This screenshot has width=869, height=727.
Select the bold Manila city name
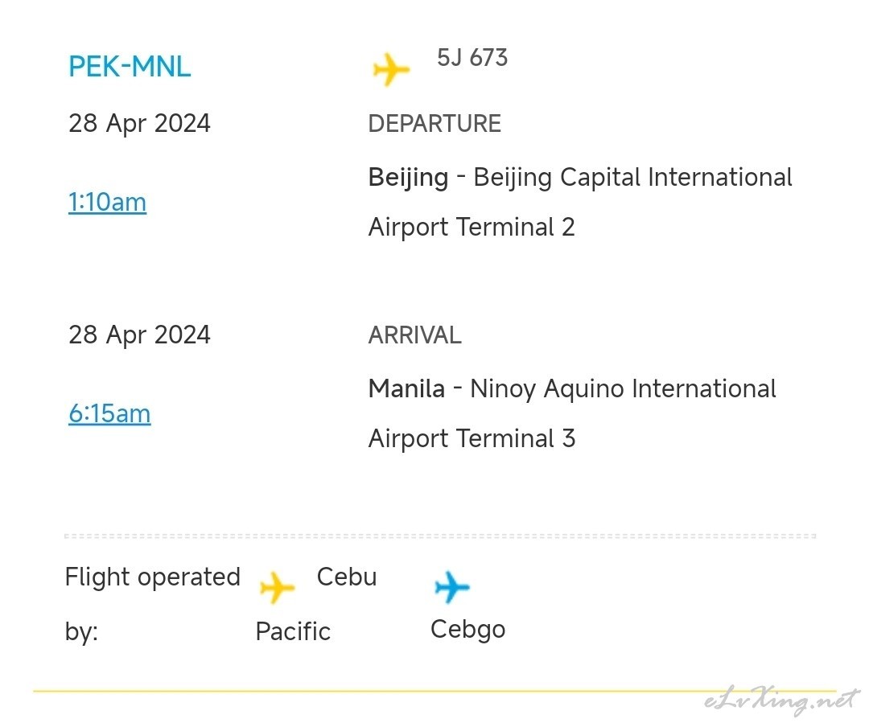pos(407,388)
